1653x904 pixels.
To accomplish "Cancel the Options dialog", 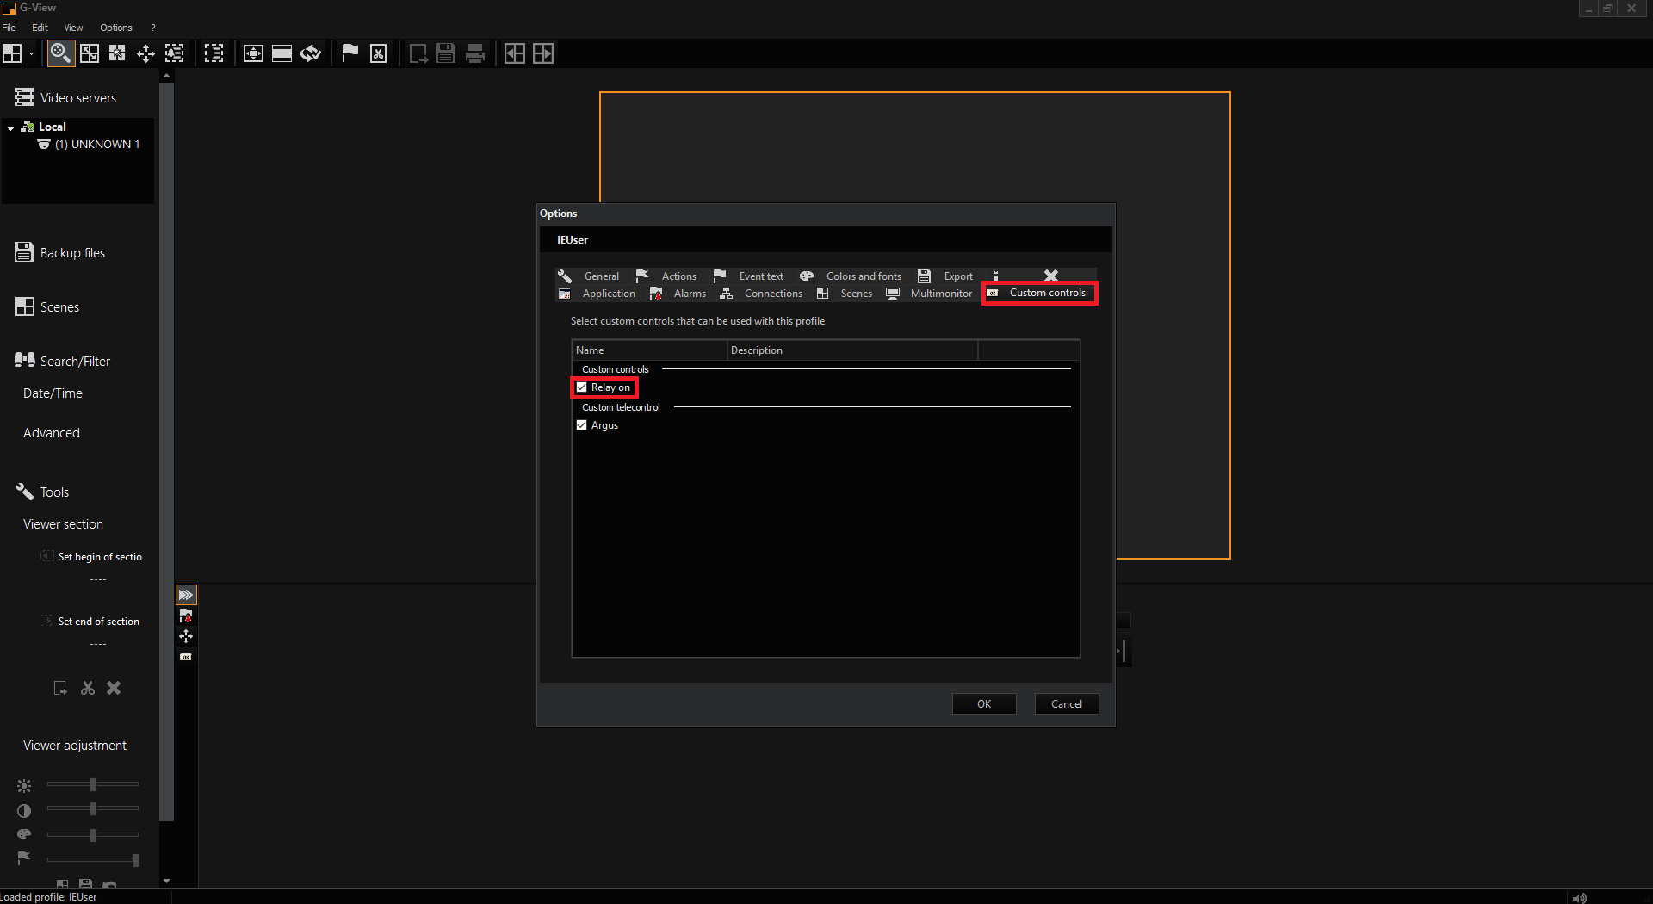I will (1066, 703).
